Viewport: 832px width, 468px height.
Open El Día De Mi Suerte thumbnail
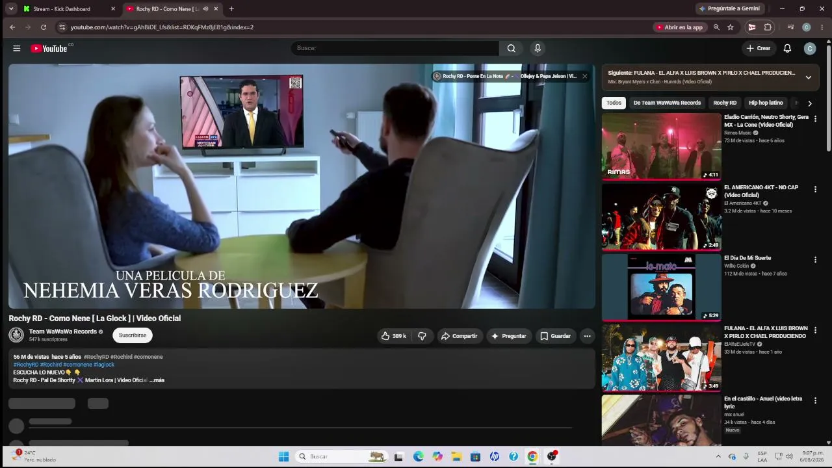(x=661, y=287)
